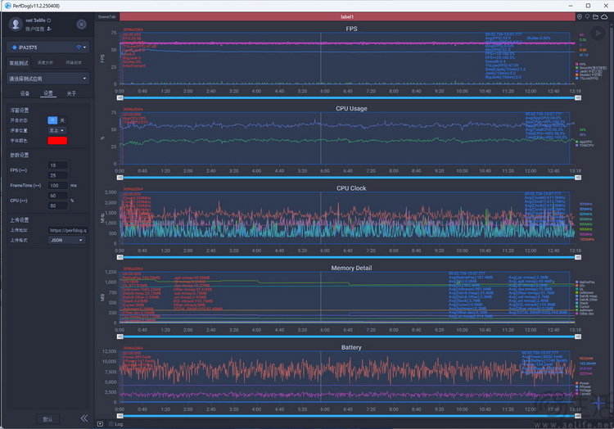Click the small panel icon left of Log
The height and width of the screenshot is (429, 614).
point(100,424)
